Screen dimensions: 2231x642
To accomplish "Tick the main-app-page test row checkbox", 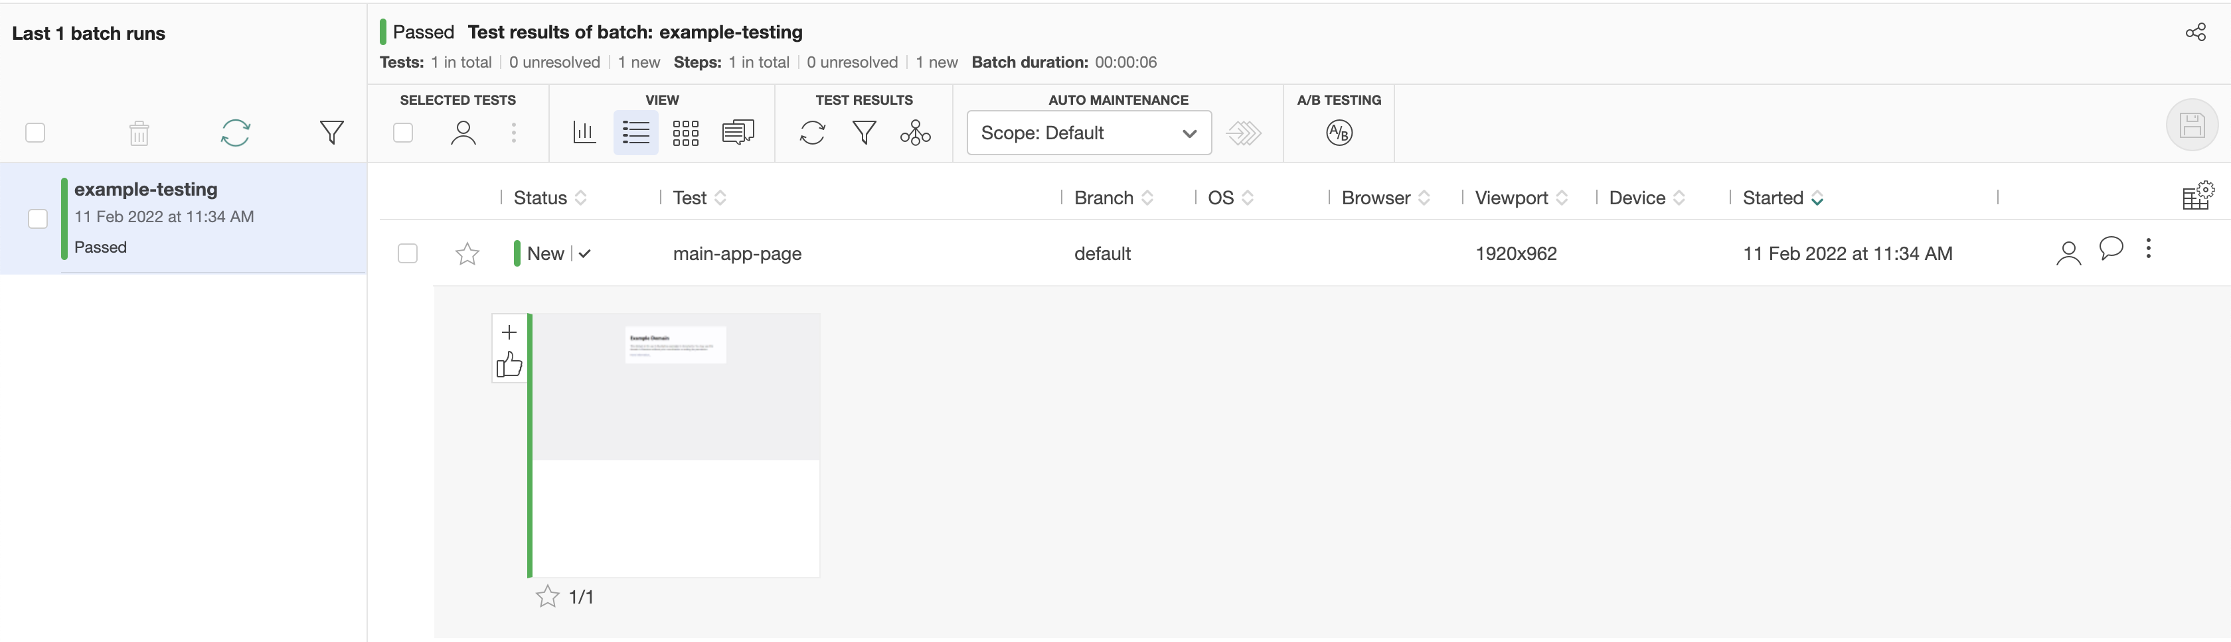I will tap(407, 253).
